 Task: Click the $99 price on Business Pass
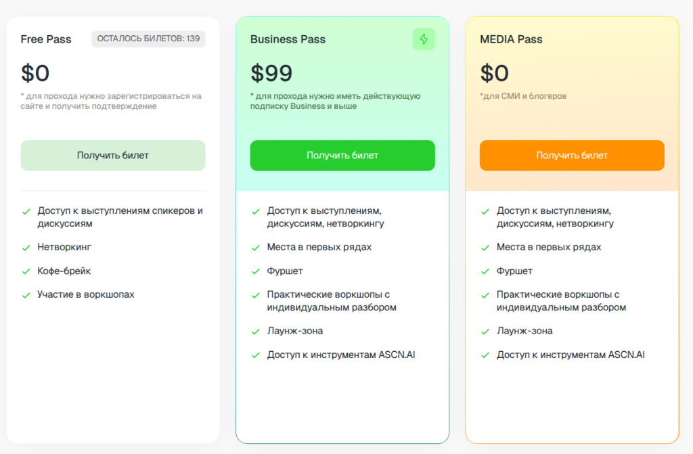coord(271,73)
